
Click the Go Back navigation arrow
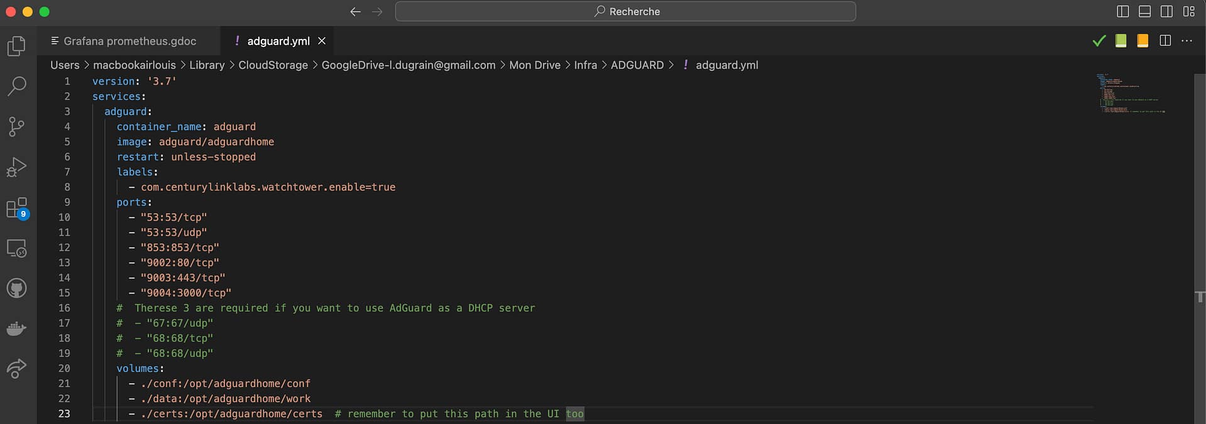point(356,11)
